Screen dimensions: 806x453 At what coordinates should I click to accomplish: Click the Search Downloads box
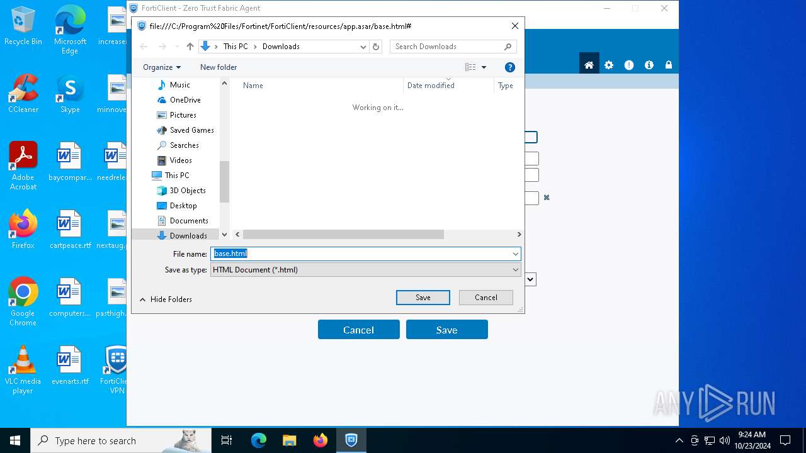coord(453,47)
